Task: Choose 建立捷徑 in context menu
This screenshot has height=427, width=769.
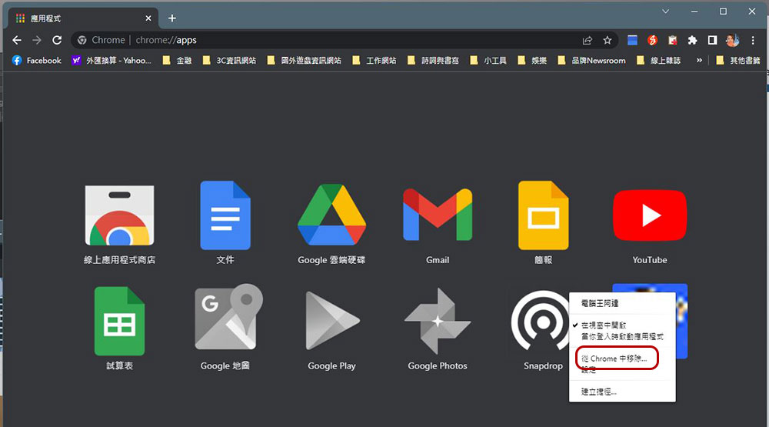Action: (599, 392)
